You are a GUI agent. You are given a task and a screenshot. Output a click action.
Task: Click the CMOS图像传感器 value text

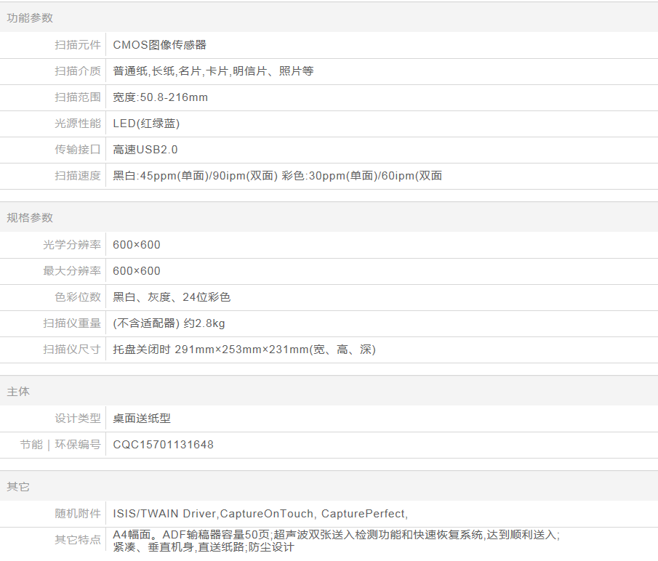tap(159, 45)
